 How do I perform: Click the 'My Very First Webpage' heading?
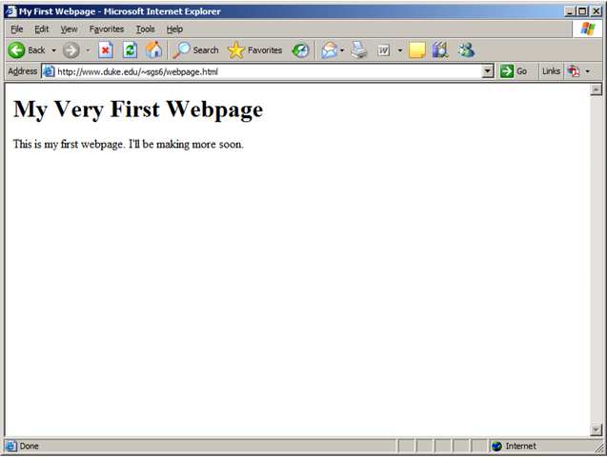[x=138, y=109]
